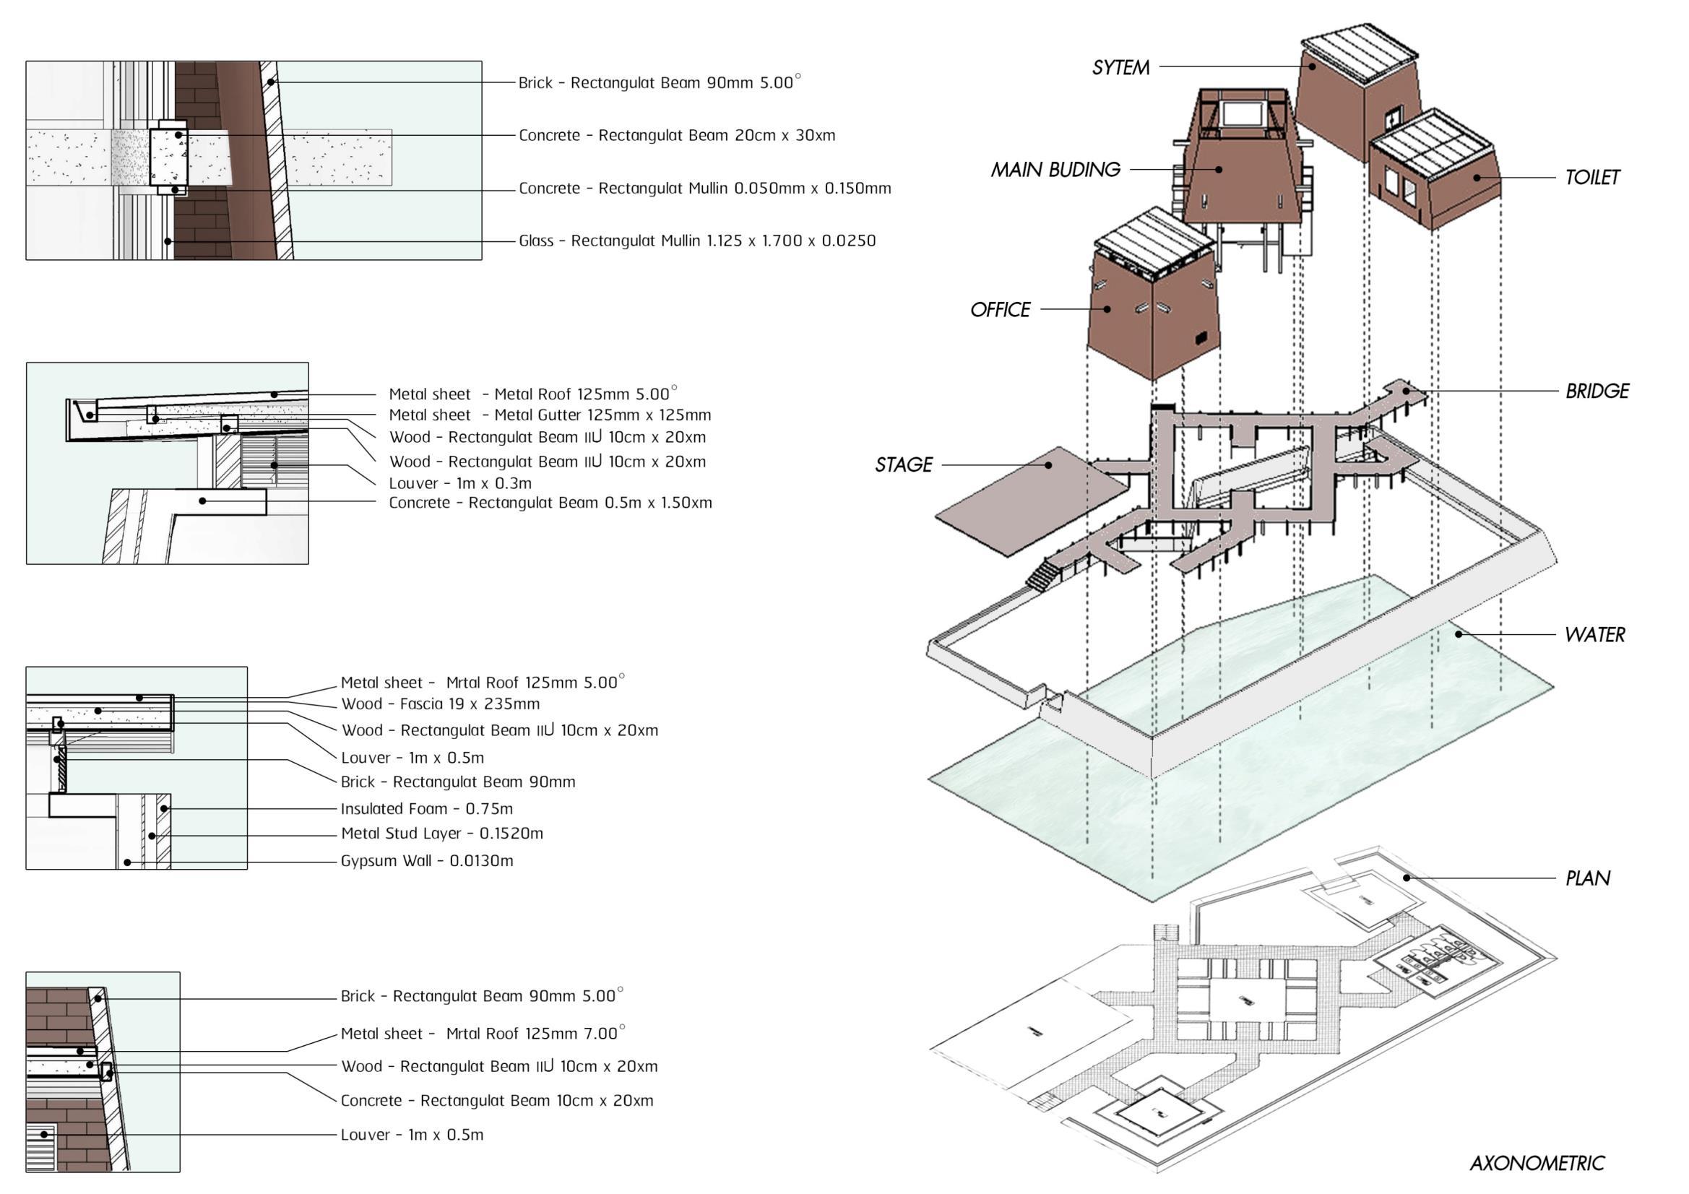Click 'Wood - Fascia 19 x 235mm' annotation

pos(440,705)
